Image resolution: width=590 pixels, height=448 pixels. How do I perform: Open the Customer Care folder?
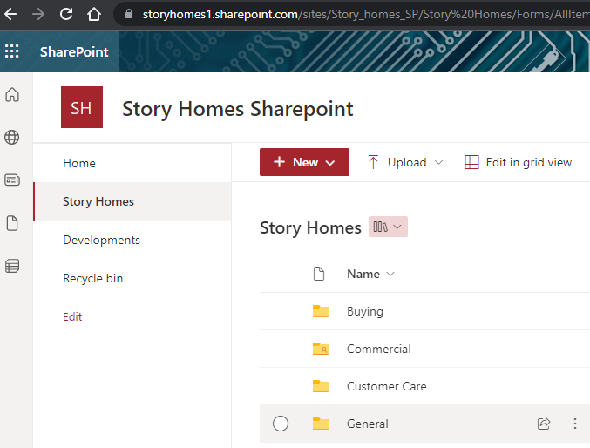coord(386,386)
